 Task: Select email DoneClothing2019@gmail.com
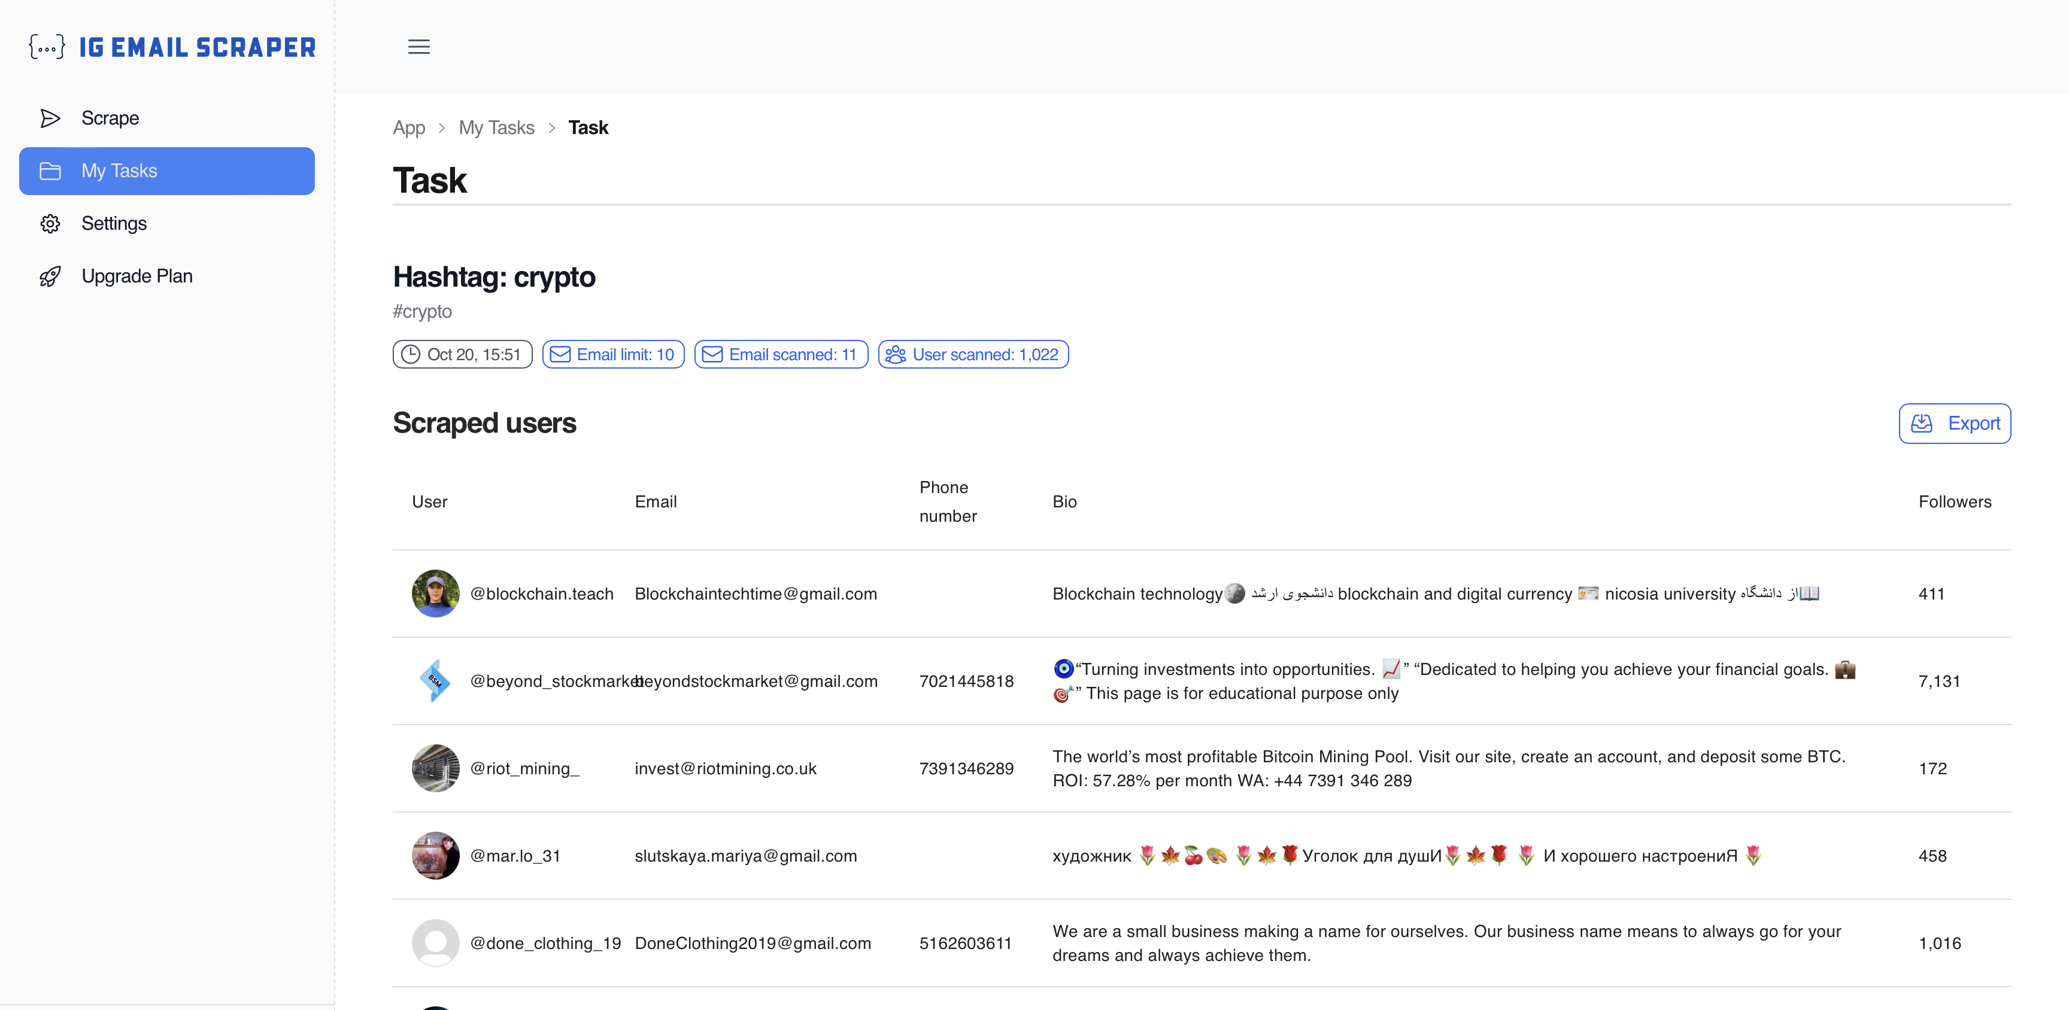tap(753, 944)
